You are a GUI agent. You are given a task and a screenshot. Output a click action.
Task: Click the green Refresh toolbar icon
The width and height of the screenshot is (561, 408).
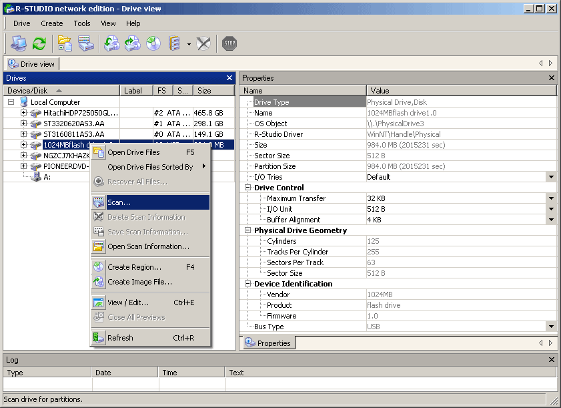point(39,43)
